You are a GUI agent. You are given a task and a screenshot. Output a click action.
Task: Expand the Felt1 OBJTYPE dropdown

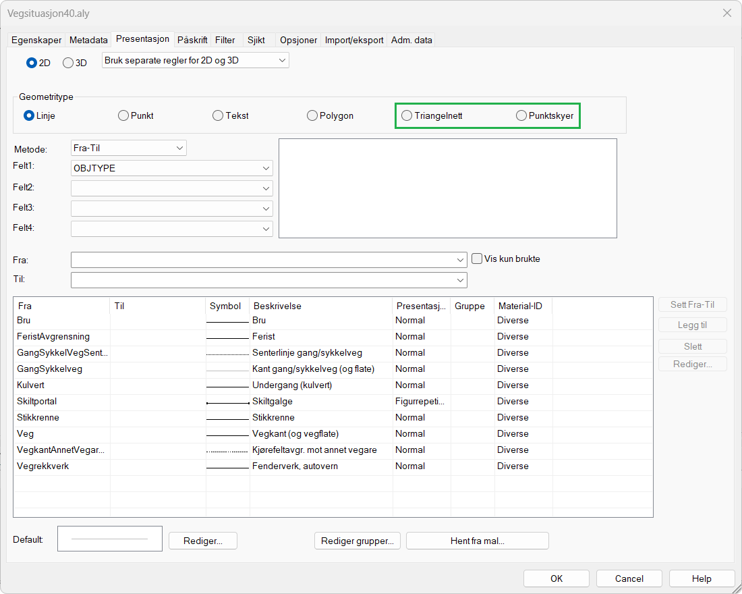click(171, 168)
